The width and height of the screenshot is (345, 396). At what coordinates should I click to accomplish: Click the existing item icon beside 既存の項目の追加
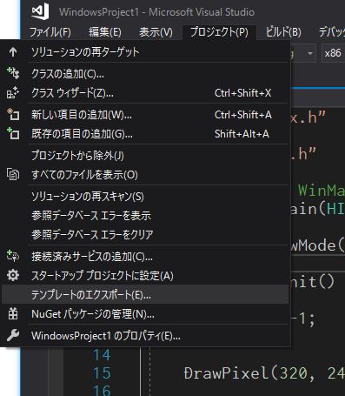click(13, 133)
